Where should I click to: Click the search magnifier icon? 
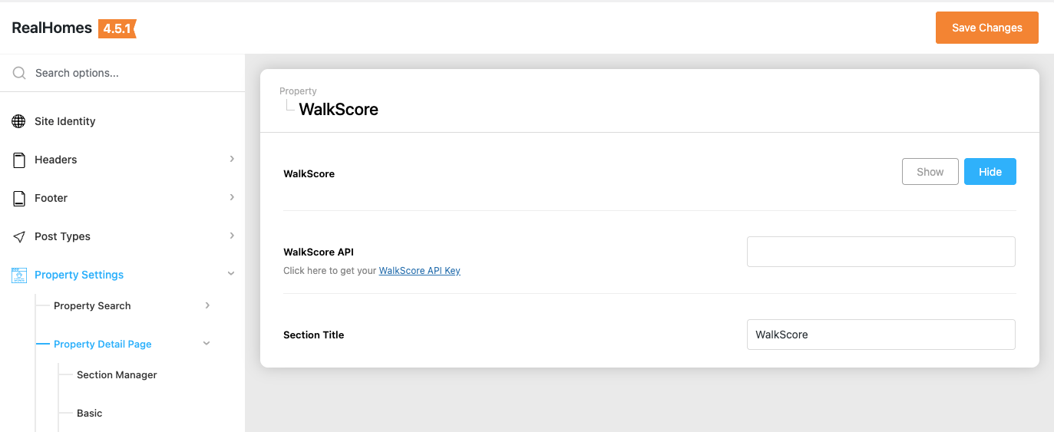[x=19, y=74]
